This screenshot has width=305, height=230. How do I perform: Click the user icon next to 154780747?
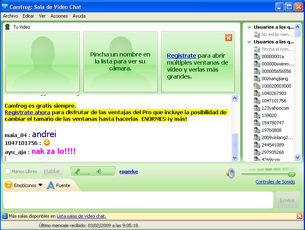[x=257, y=123]
